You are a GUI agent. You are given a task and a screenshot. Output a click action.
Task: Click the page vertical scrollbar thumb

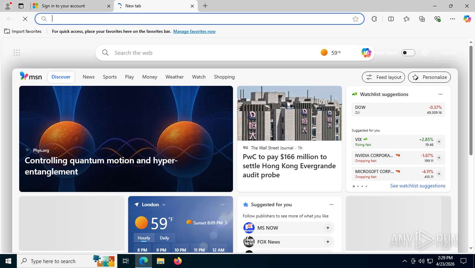pyautogui.click(x=471, y=100)
